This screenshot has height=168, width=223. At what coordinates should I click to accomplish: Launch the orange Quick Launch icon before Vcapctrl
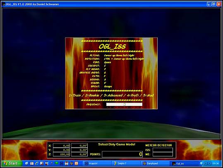[77, 163]
